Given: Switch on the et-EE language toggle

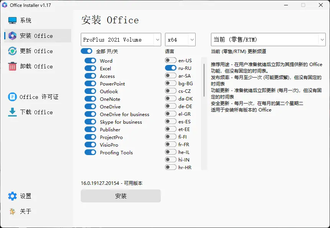Looking at the screenshot, I should pyautogui.click(x=171, y=129).
